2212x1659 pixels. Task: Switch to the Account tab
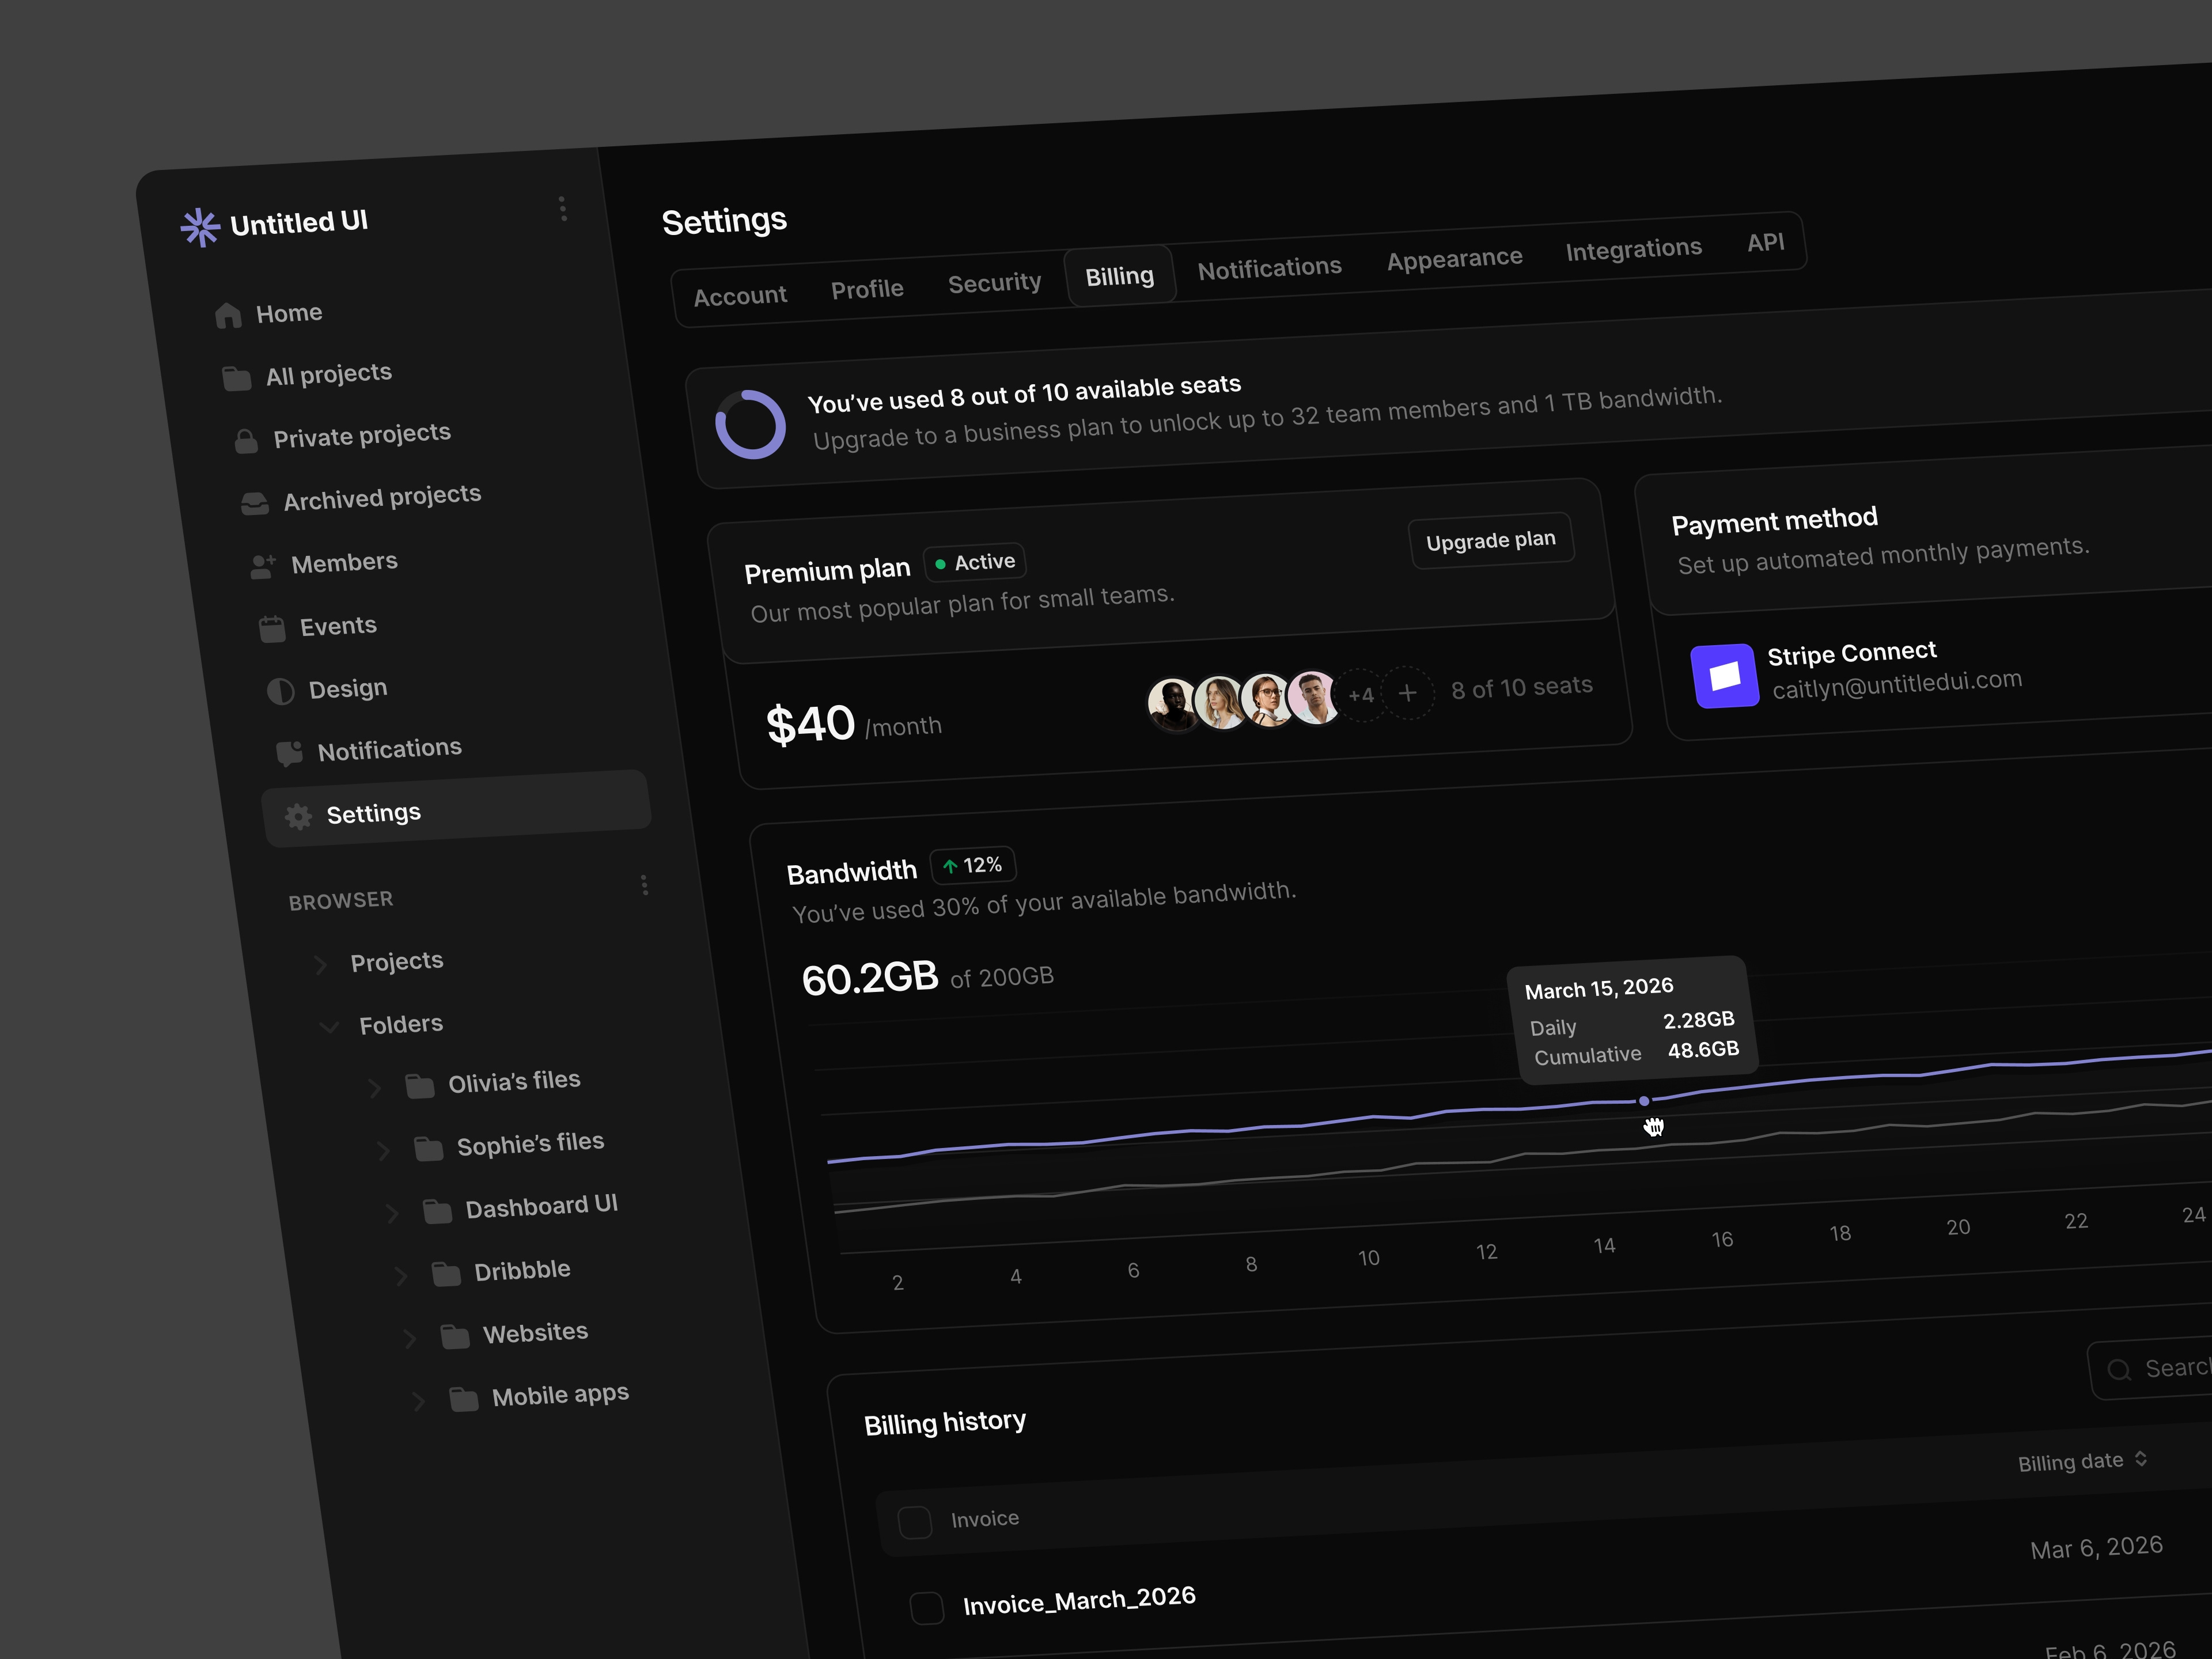740,296
